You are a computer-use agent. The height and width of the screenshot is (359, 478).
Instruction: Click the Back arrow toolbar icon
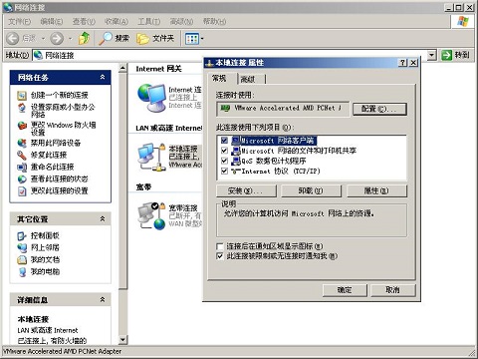[13, 39]
